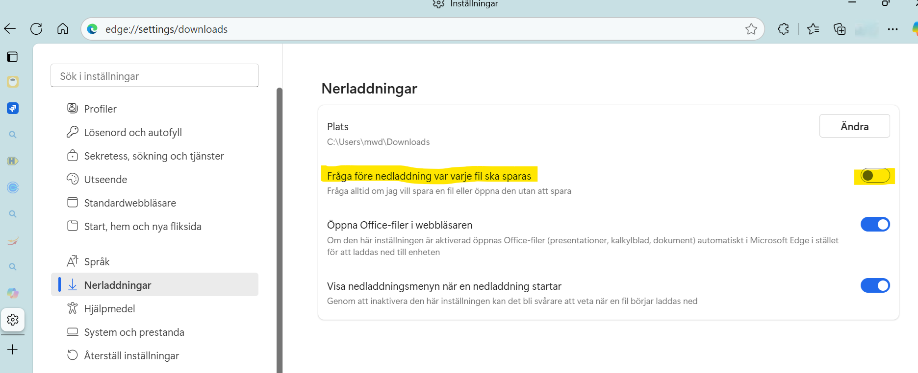918x373 pixels.
Task: Enable 'Fråga före nedladdning' toggle
Action: click(x=875, y=176)
